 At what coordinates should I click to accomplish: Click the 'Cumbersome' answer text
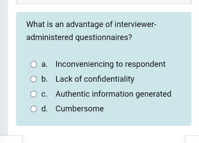click(80, 109)
